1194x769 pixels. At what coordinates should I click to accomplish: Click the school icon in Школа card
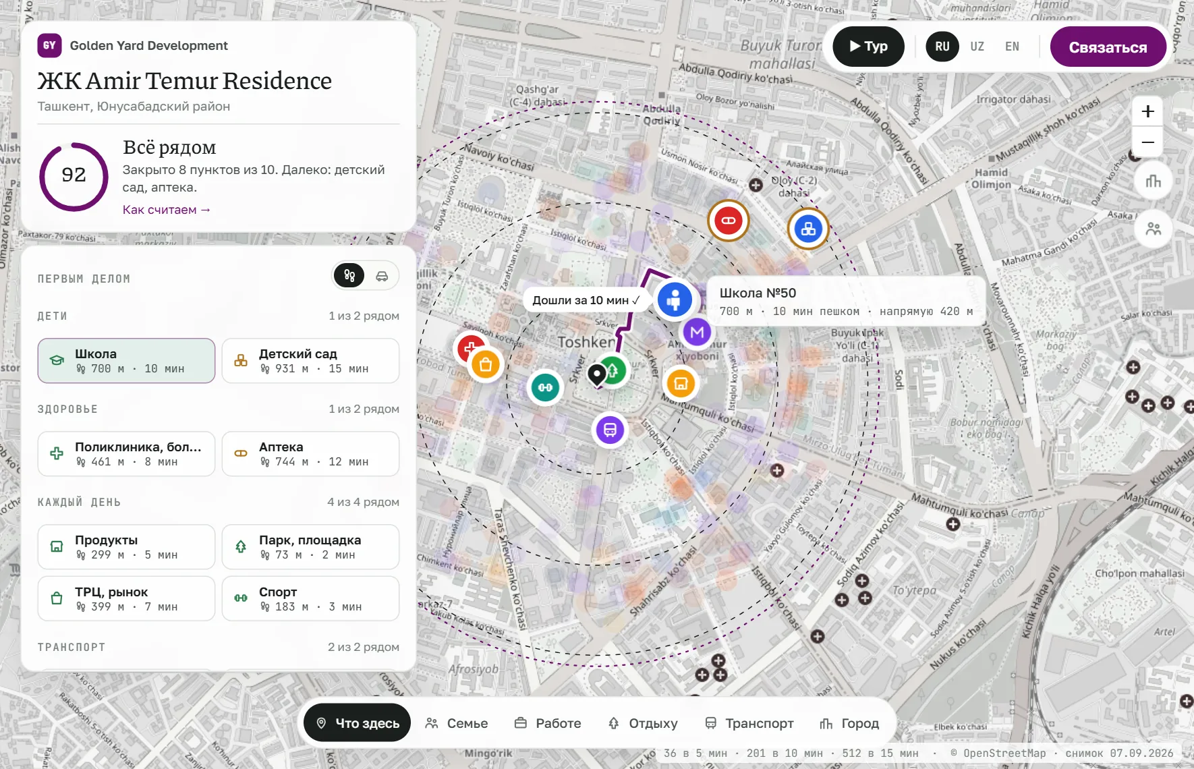pos(57,361)
